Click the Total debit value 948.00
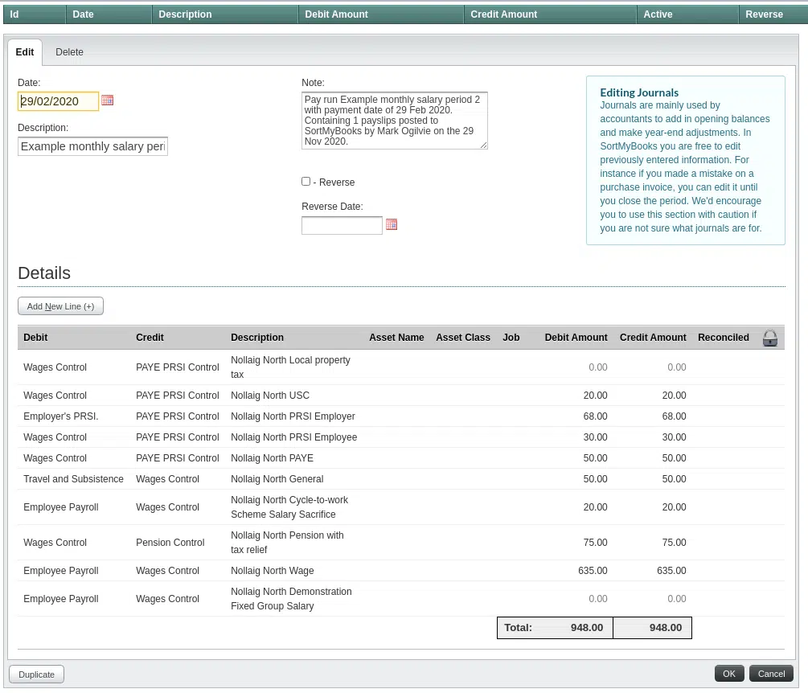 (x=587, y=628)
